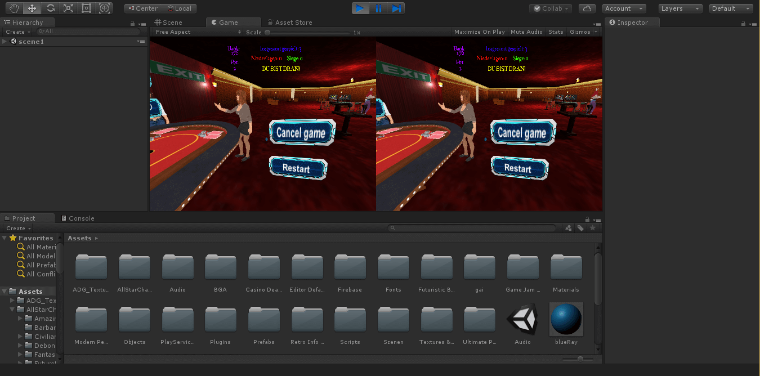
Task: Open the Fonts folder
Action: [393, 272]
